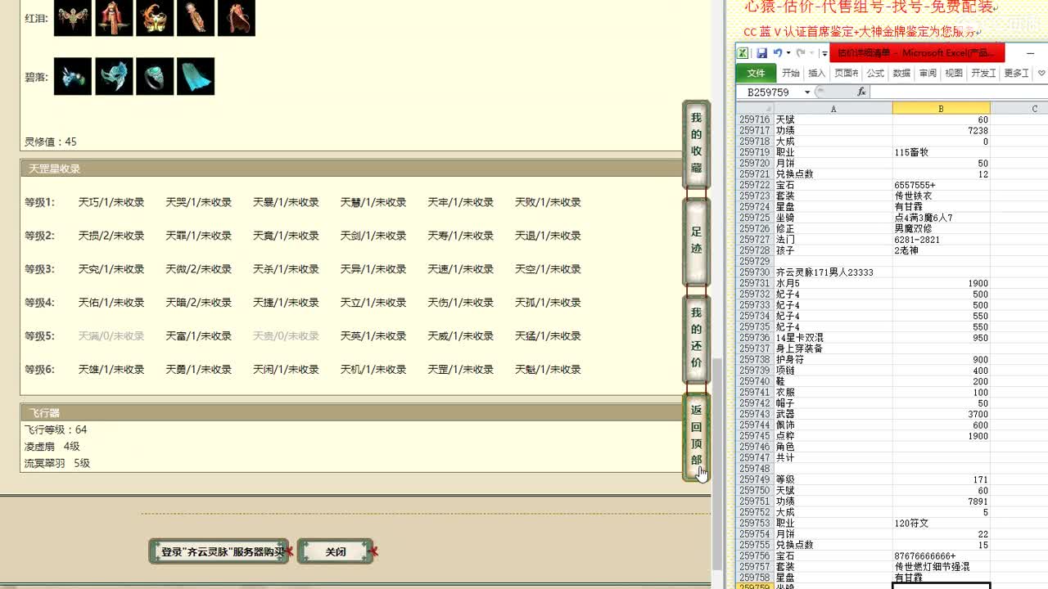Screen dimensions: 1048x589
Task: Click the 飞行器 section header
Action: point(352,412)
